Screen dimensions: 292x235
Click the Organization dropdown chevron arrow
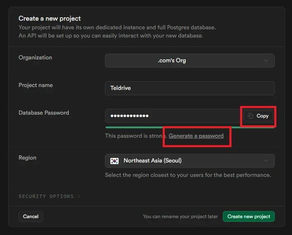pyautogui.click(x=266, y=61)
